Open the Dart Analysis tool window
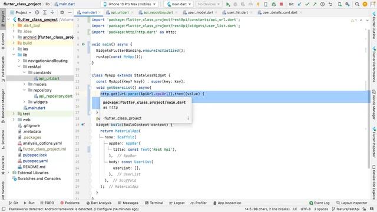 click(x=99, y=203)
